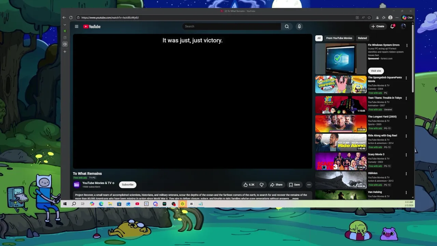437x246 pixels.
Task: Click the search magnifier button
Action: click(287, 26)
